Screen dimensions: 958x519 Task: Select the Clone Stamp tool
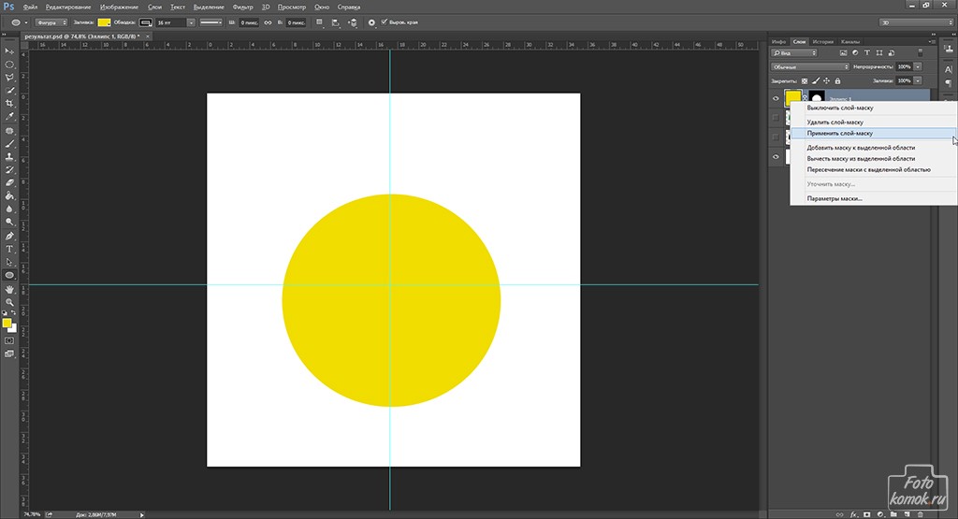point(9,157)
